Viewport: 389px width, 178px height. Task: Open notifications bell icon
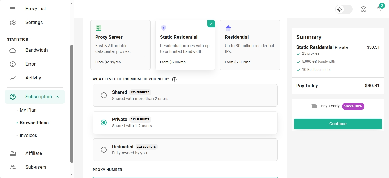(x=379, y=9)
